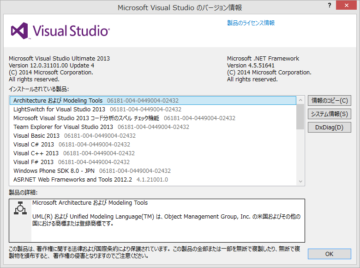Select Team Explorer for Visual Studio 2013
This screenshot has height=268, width=360.
click(153, 127)
